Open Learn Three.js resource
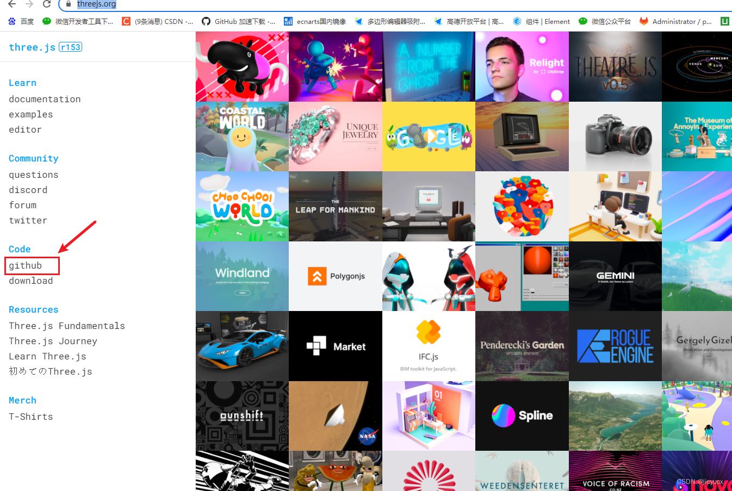Screen dimensions: 732x491 [x=47, y=356]
